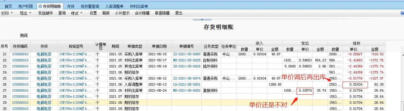404x111 pixels.
Task: Click the 存货编码 column header
Action: tap(20, 46)
